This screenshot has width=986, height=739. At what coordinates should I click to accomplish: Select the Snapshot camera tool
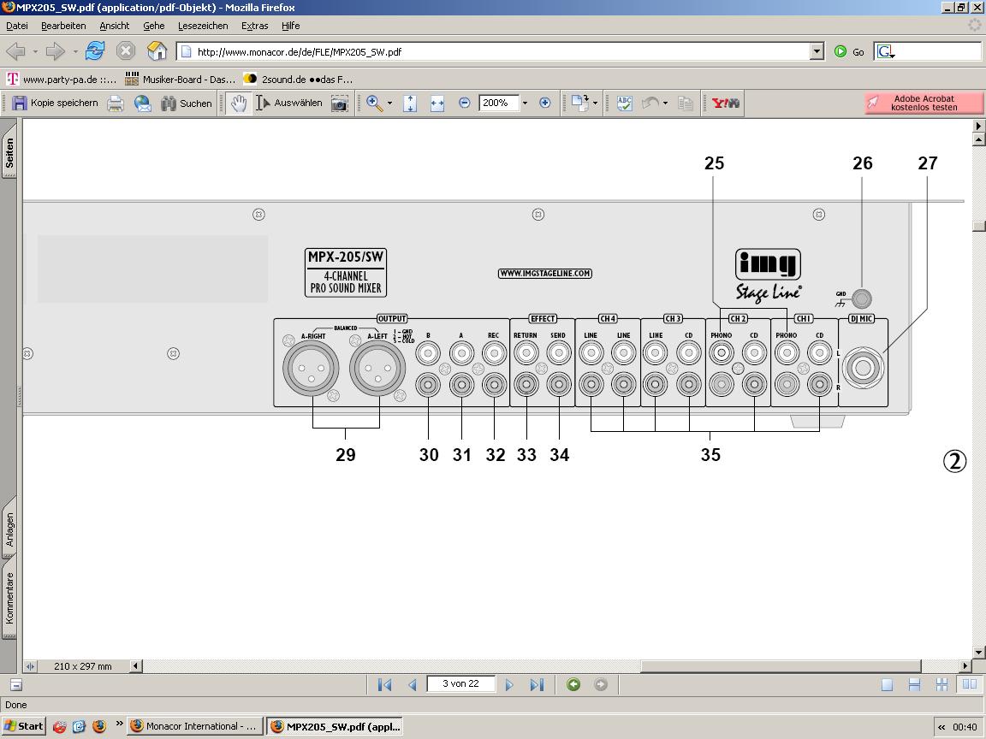click(340, 103)
